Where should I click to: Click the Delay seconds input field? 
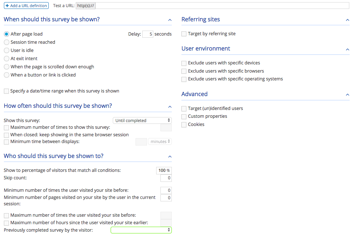pos(148,34)
